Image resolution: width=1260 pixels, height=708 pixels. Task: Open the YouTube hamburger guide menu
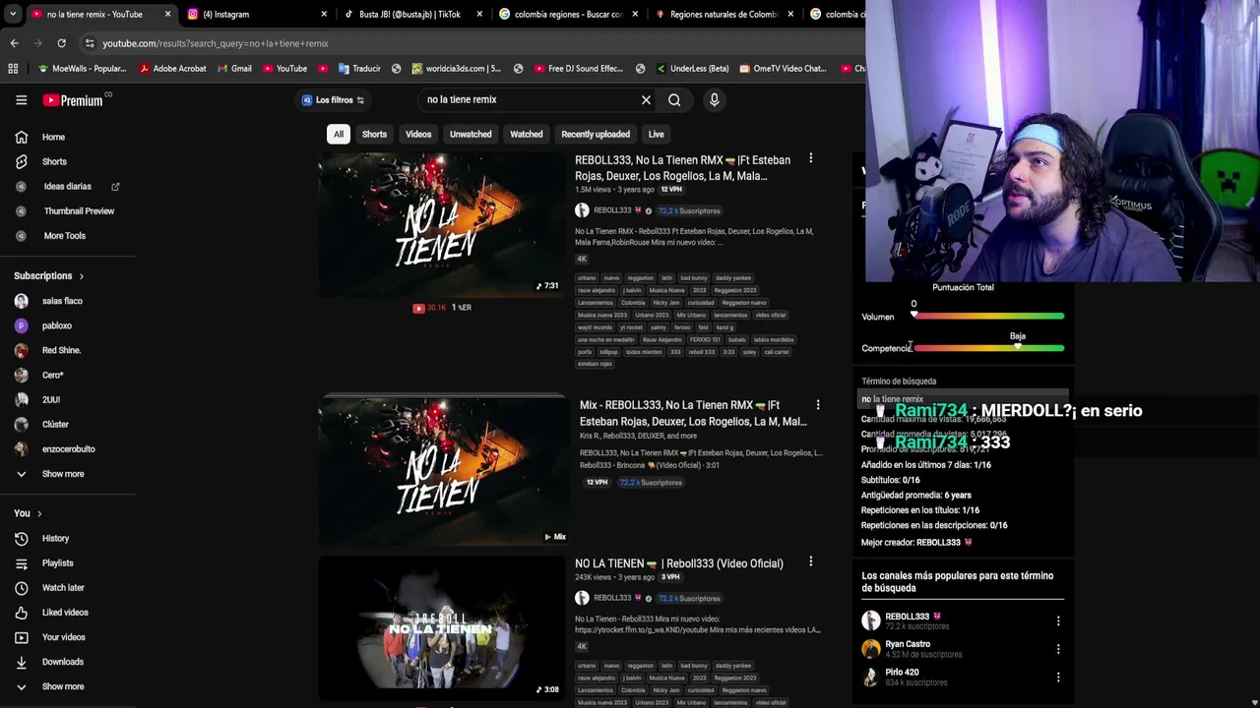tap(21, 99)
